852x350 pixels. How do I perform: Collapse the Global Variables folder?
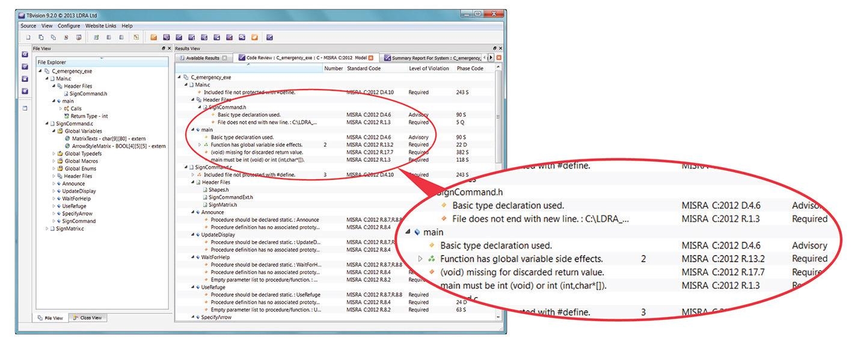54,131
